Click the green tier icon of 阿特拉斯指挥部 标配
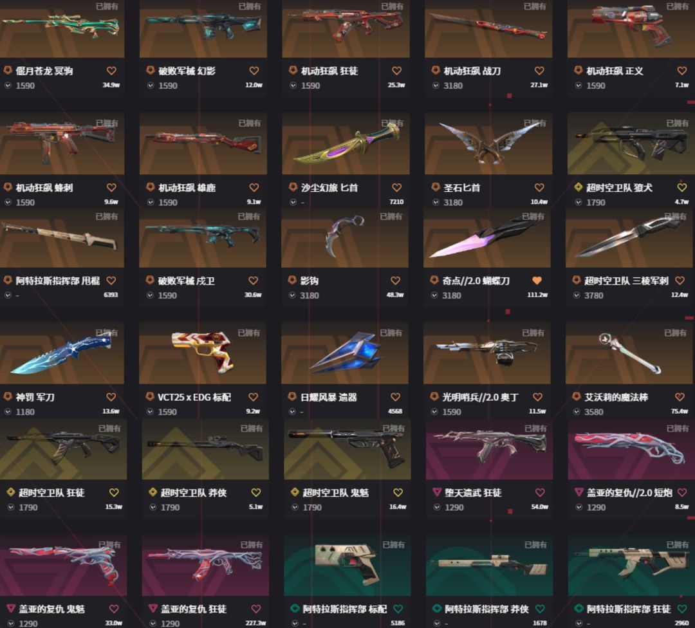Screen dimensions: 695x628 (295, 609)
